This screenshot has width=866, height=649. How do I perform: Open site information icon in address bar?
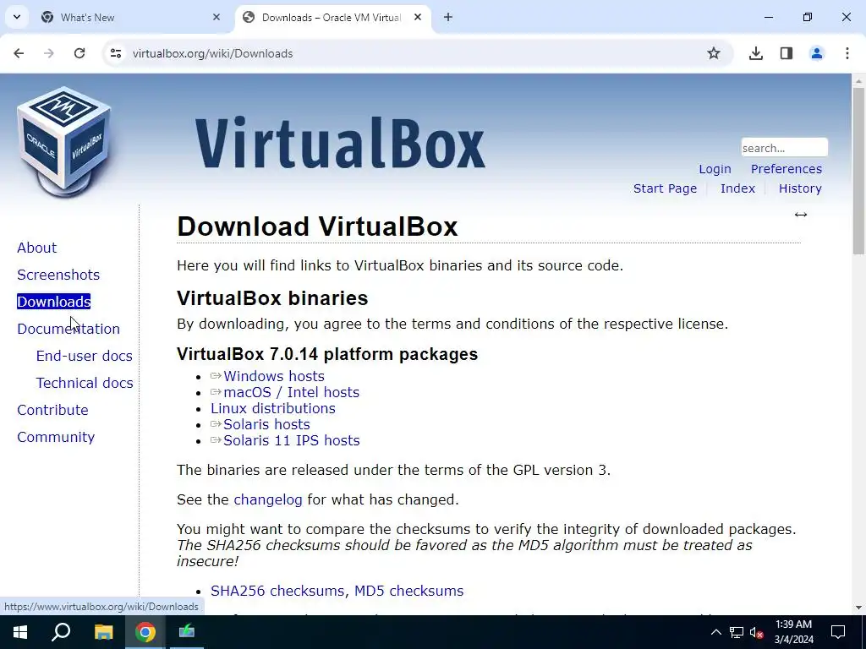tap(116, 53)
